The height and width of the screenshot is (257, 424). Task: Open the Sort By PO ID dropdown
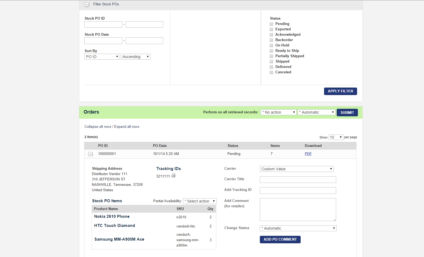click(x=102, y=57)
